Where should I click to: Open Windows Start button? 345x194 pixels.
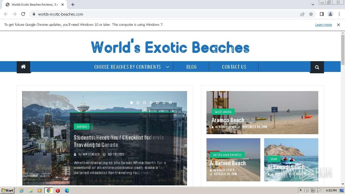(8, 190)
